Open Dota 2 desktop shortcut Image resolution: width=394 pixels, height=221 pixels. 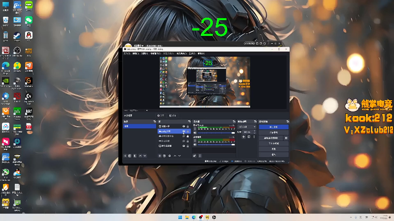click(x=17, y=98)
